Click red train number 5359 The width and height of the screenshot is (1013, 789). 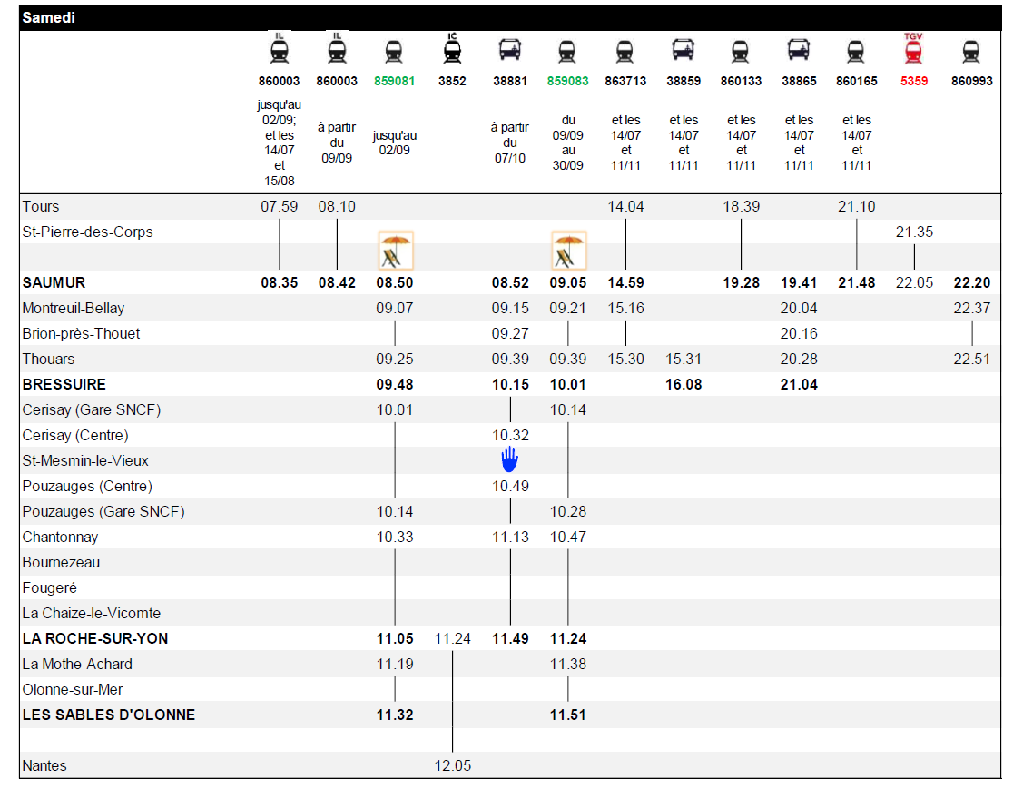click(x=914, y=81)
